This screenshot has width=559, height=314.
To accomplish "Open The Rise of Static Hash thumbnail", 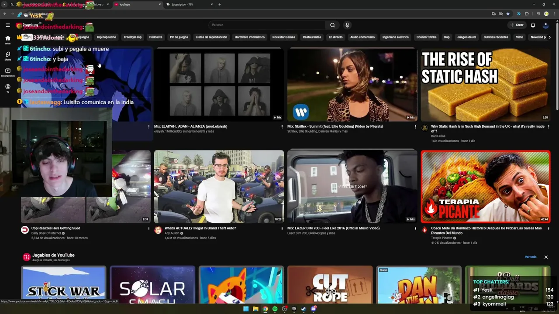I will click(486, 85).
